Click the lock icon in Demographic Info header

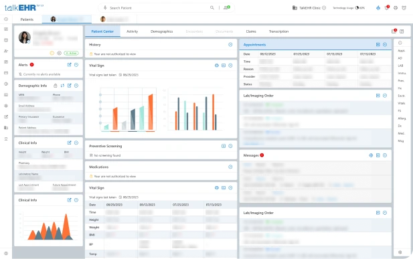[56, 86]
